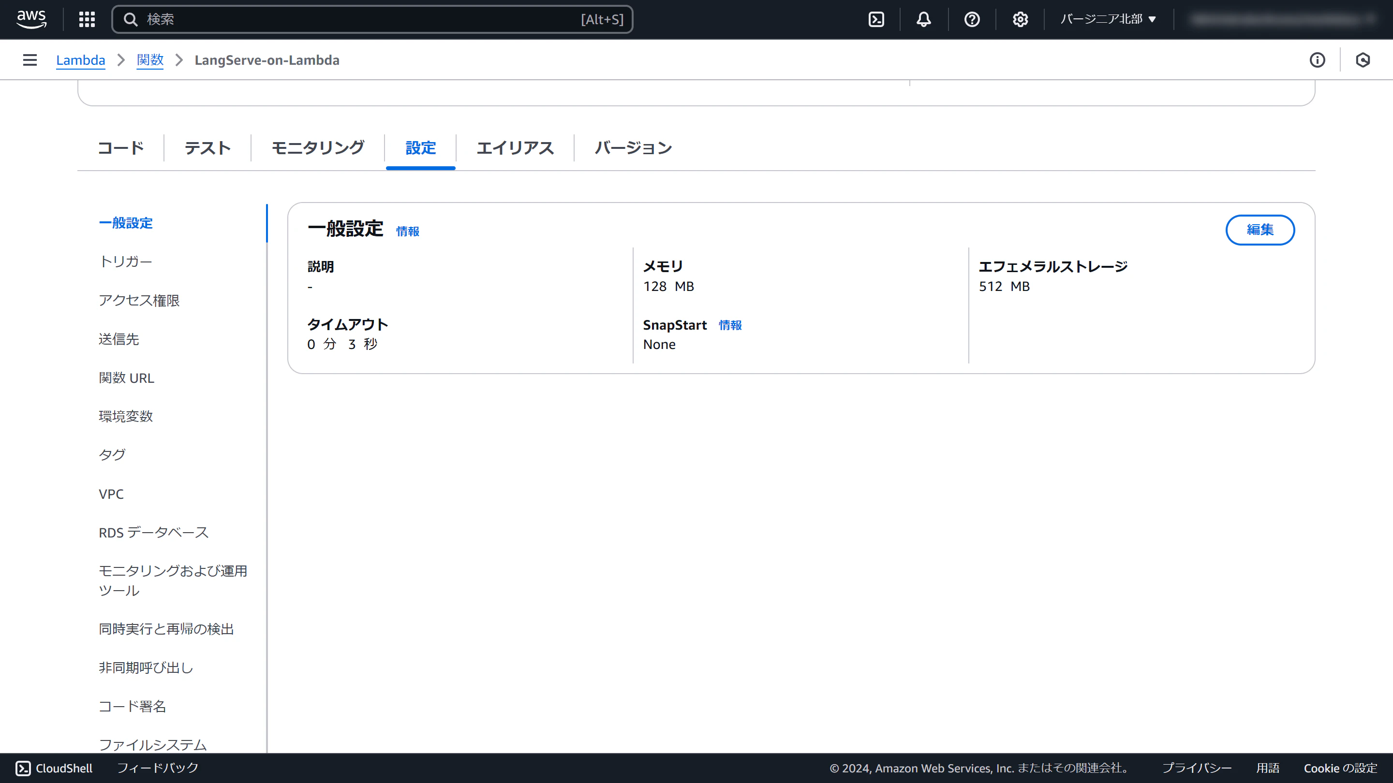Switch to the テスト tab

pyautogui.click(x=207, y=147)
